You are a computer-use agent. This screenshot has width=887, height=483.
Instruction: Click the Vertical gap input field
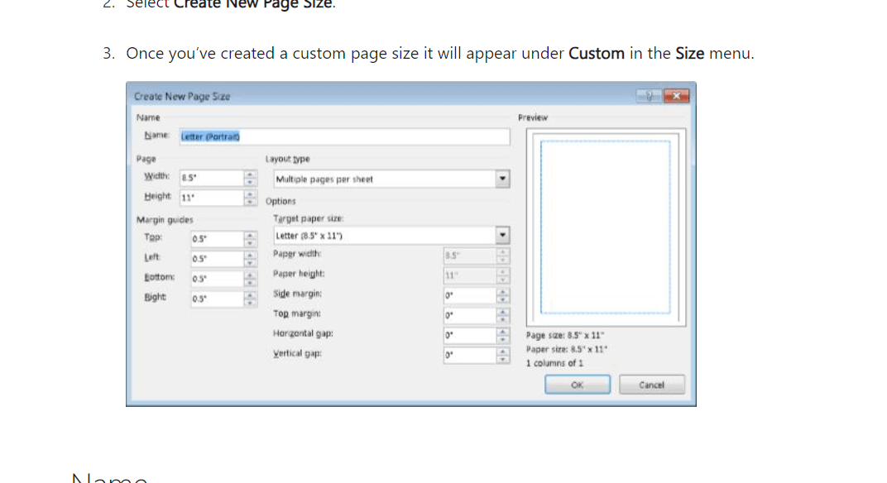pyautogui.click(x=469, y=355)
